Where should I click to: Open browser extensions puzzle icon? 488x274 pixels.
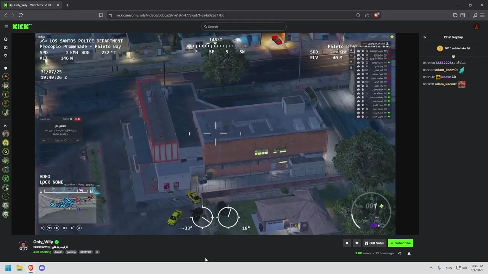pyautogui.click(x=455, y=15)
